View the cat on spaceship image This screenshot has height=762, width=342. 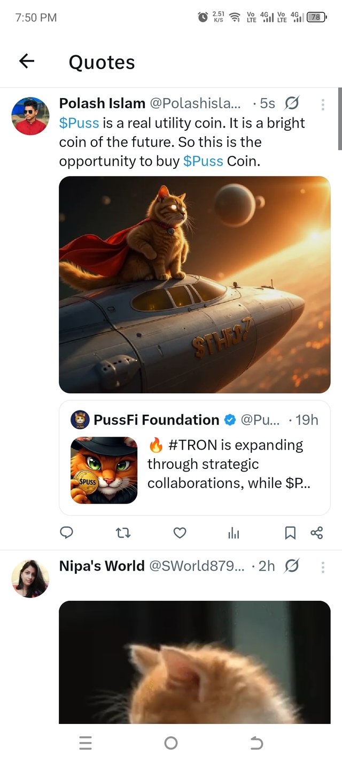(x=195, y=285)
